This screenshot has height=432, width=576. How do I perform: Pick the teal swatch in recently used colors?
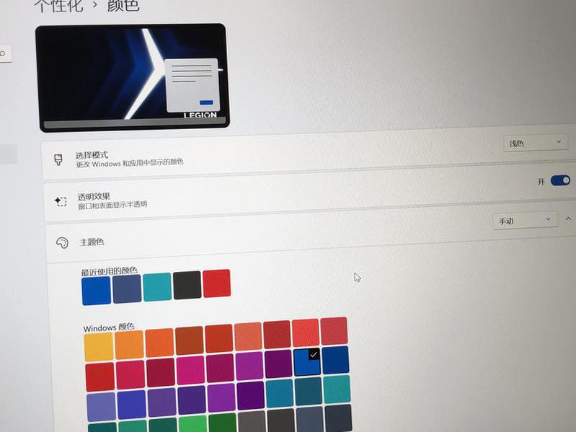(157, 287)
